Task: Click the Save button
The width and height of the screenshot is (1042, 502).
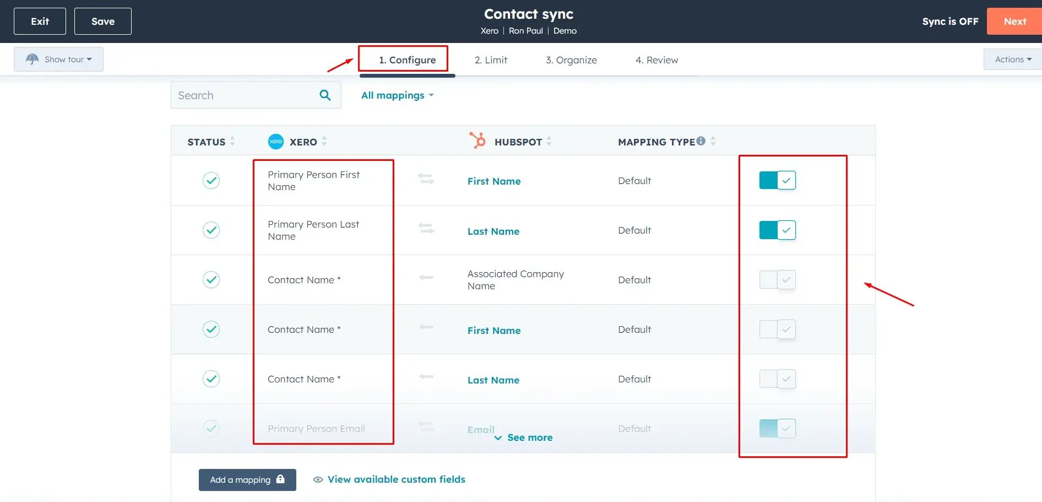Action: (x=102, y=21)
